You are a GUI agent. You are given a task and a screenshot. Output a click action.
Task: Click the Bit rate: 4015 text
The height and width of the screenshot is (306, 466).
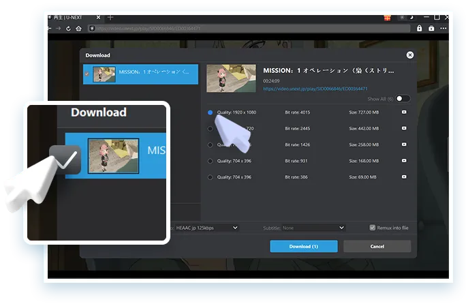[x=297, y=112]
